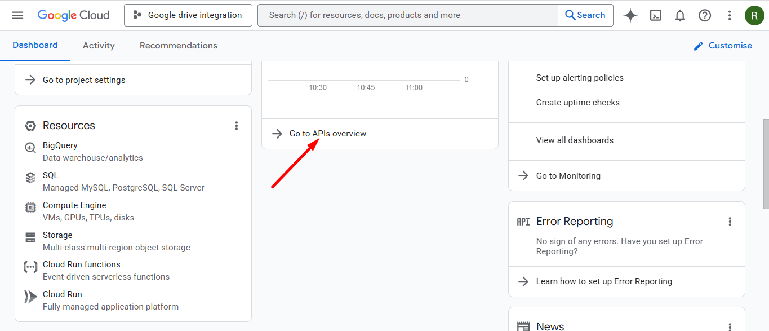Viewport: 769px width, 331px height.
Task: Open the vertical dots settings menu in header
Action: (x=730, y=15)
